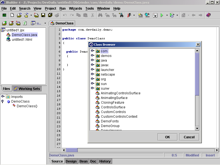Image resolution: width=220 pixels, height=165 pixels.
Task: Click the Forward arrow navigation icon
Action: pyautogui.click(x=200, y=15)
